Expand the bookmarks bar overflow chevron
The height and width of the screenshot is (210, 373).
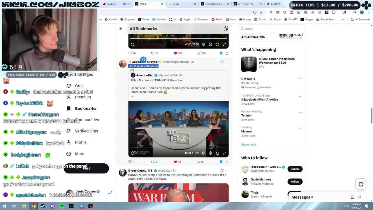pos(343,20)
